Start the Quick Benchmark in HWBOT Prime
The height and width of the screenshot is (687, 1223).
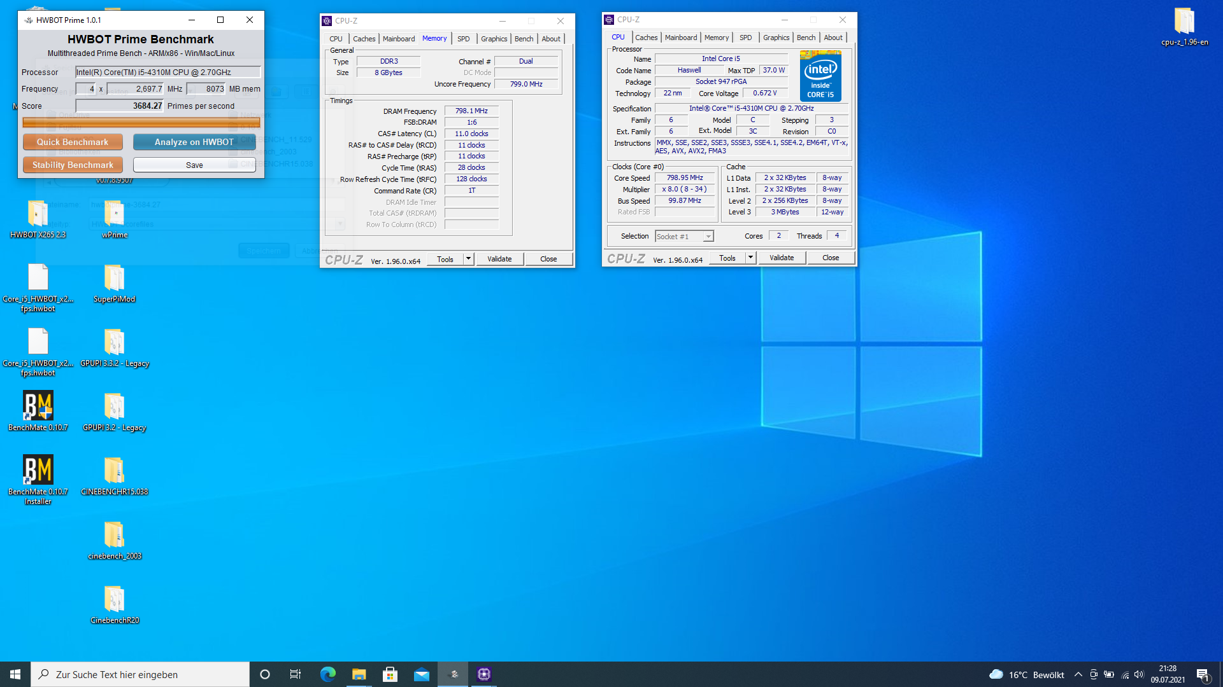point(73,142)
